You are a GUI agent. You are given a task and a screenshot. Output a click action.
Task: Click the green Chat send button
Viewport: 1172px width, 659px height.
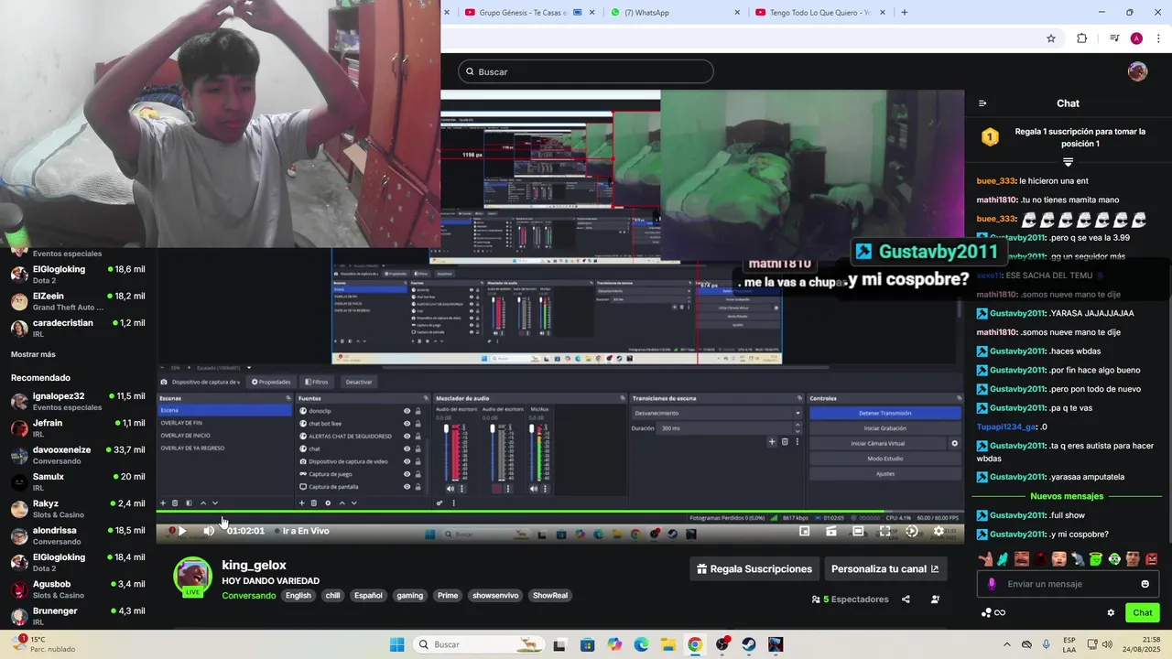(x=1143, y=613)
